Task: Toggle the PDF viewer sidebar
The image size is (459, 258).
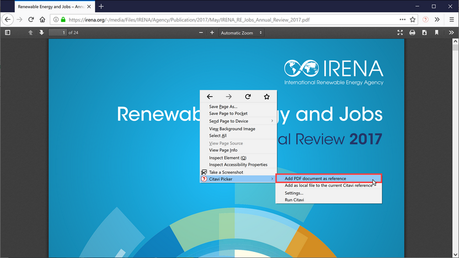Action: point(8,33)
